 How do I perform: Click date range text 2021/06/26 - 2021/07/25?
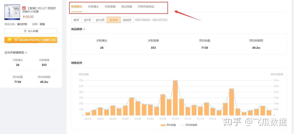tap(151, 20)
